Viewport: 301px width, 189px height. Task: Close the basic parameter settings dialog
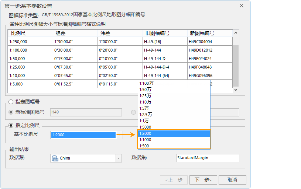point(242,6)
